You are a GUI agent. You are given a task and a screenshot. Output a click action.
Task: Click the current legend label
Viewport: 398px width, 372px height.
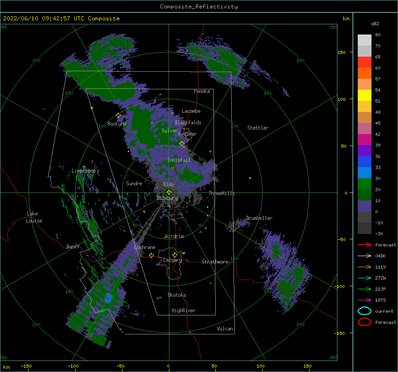click(384, 311)
